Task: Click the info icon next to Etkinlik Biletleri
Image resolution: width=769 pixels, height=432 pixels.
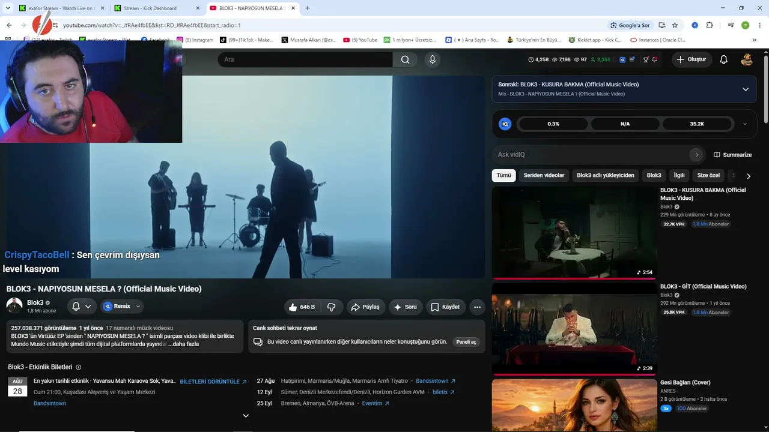Action: [79, 367]
